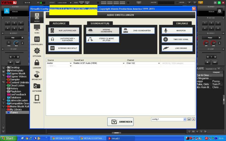The width and height of the screenshot is (226, 141).
Task: Add Timecode Signal input
Action: [177, 39]
